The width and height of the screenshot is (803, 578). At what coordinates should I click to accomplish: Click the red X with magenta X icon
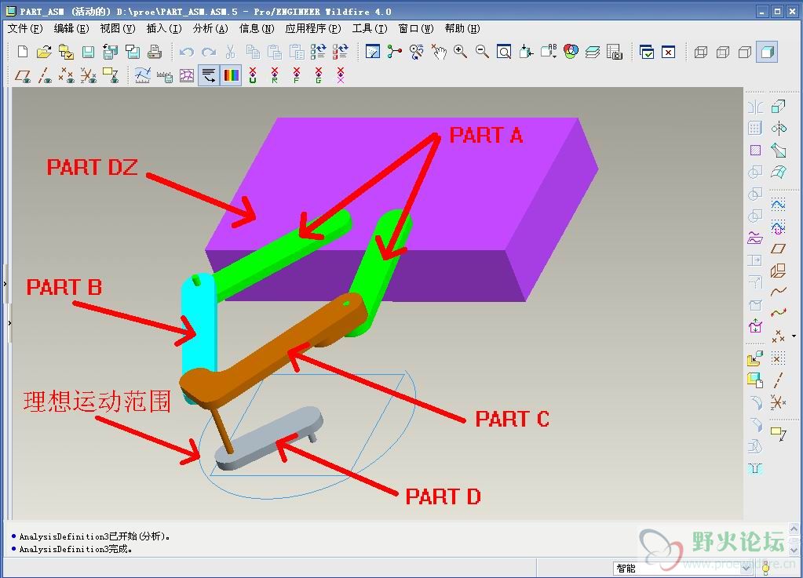pyautogui.click(x=341, y=75)
